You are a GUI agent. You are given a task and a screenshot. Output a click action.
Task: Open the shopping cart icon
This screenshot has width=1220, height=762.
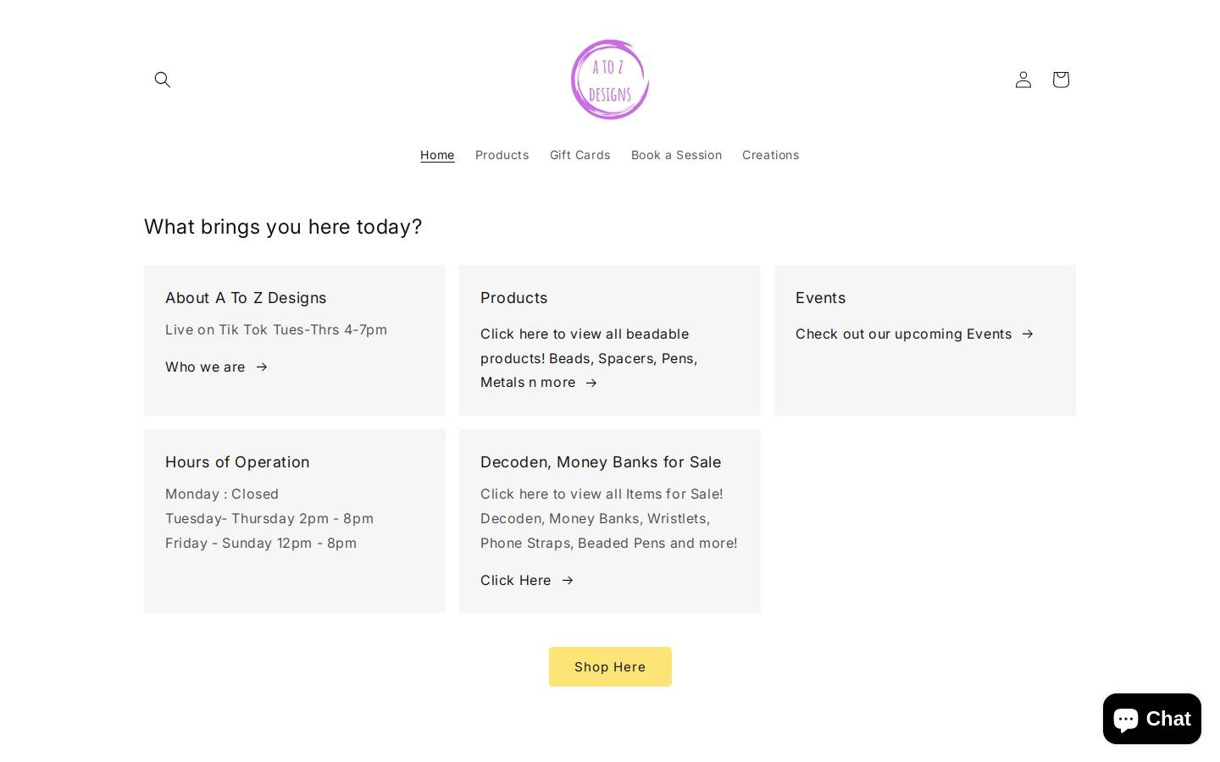coord(1061,80)
